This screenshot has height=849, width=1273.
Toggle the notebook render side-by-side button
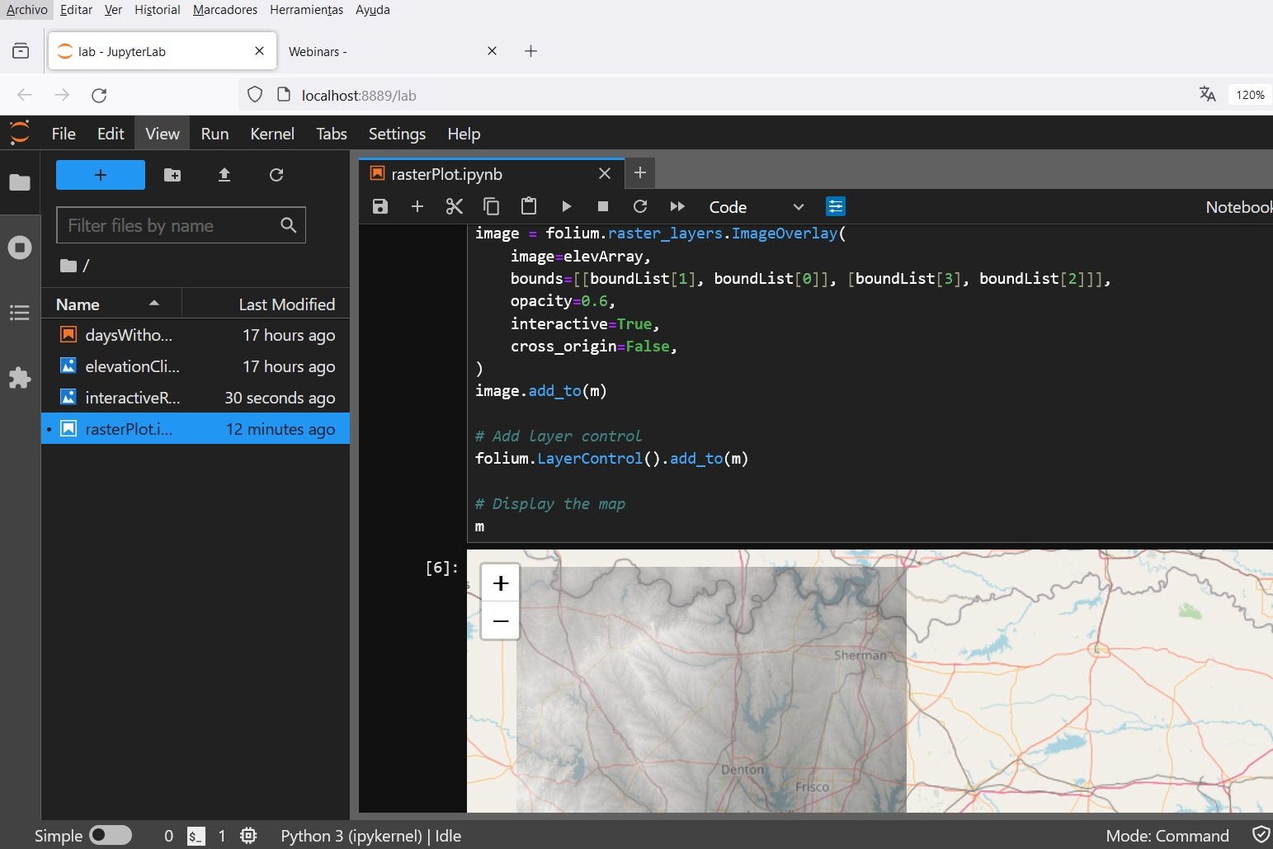pyautogui.click(x=836, y=206)
